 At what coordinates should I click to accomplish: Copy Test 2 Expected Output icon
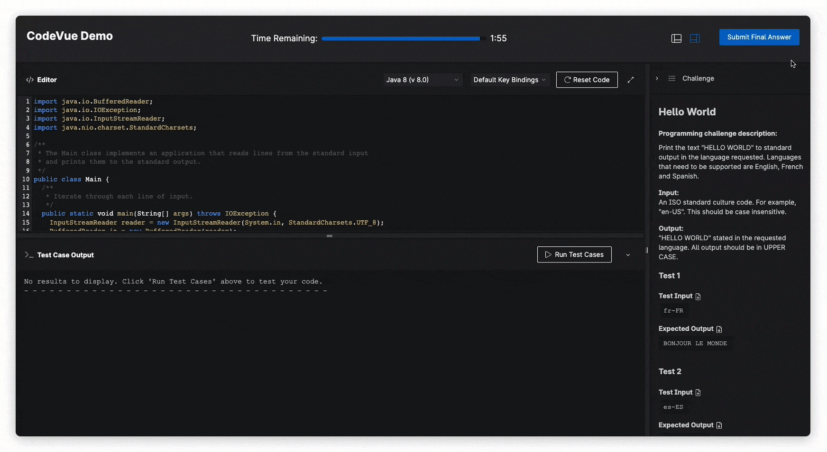click(719, 425)
